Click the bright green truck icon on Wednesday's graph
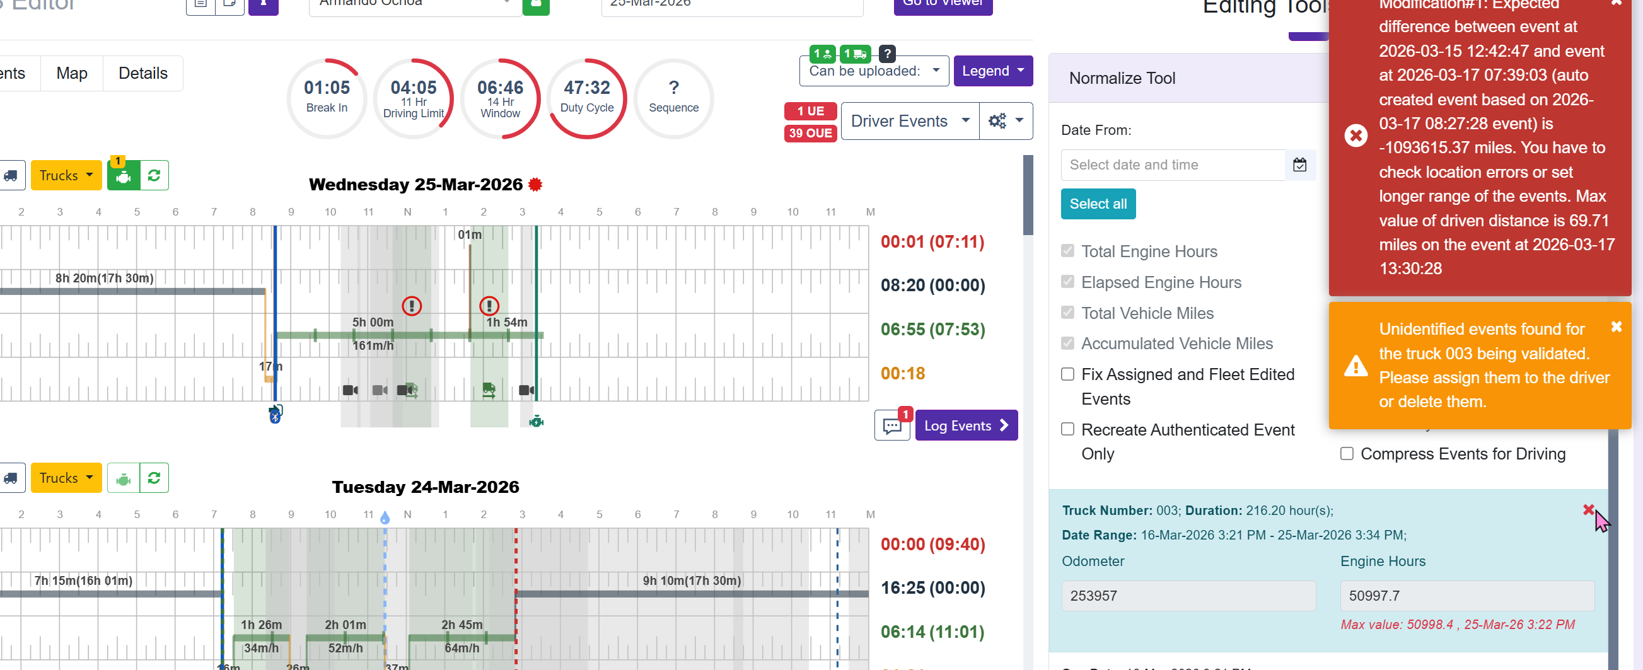 (489, 390)
